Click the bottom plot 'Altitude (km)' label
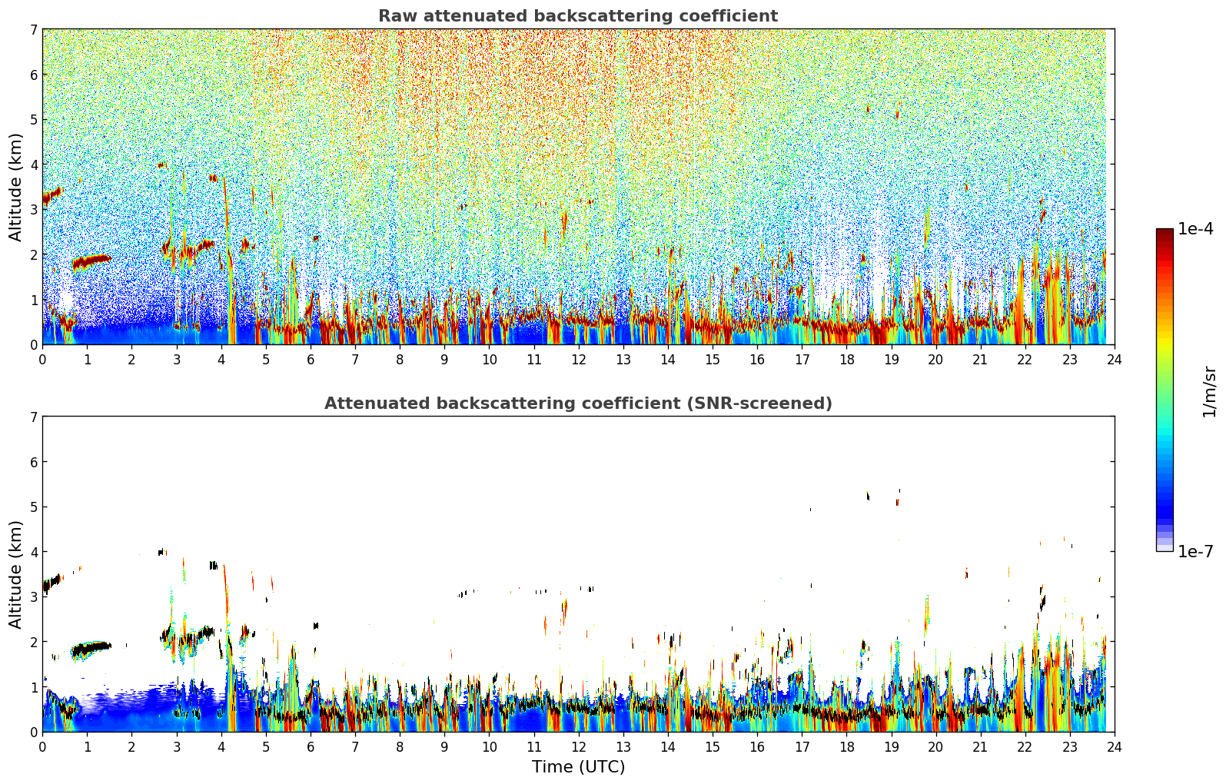This screenshot has width=1226, height=784. [16, 574]
